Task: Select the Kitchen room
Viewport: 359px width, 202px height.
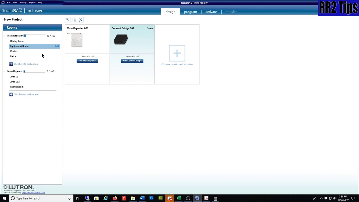Action: click(x=14, y=51)
